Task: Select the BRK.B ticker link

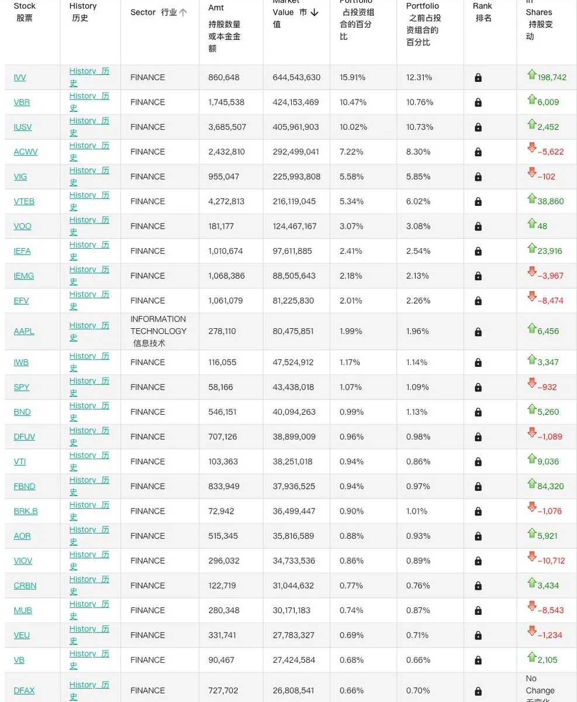Action: [26, 511]
